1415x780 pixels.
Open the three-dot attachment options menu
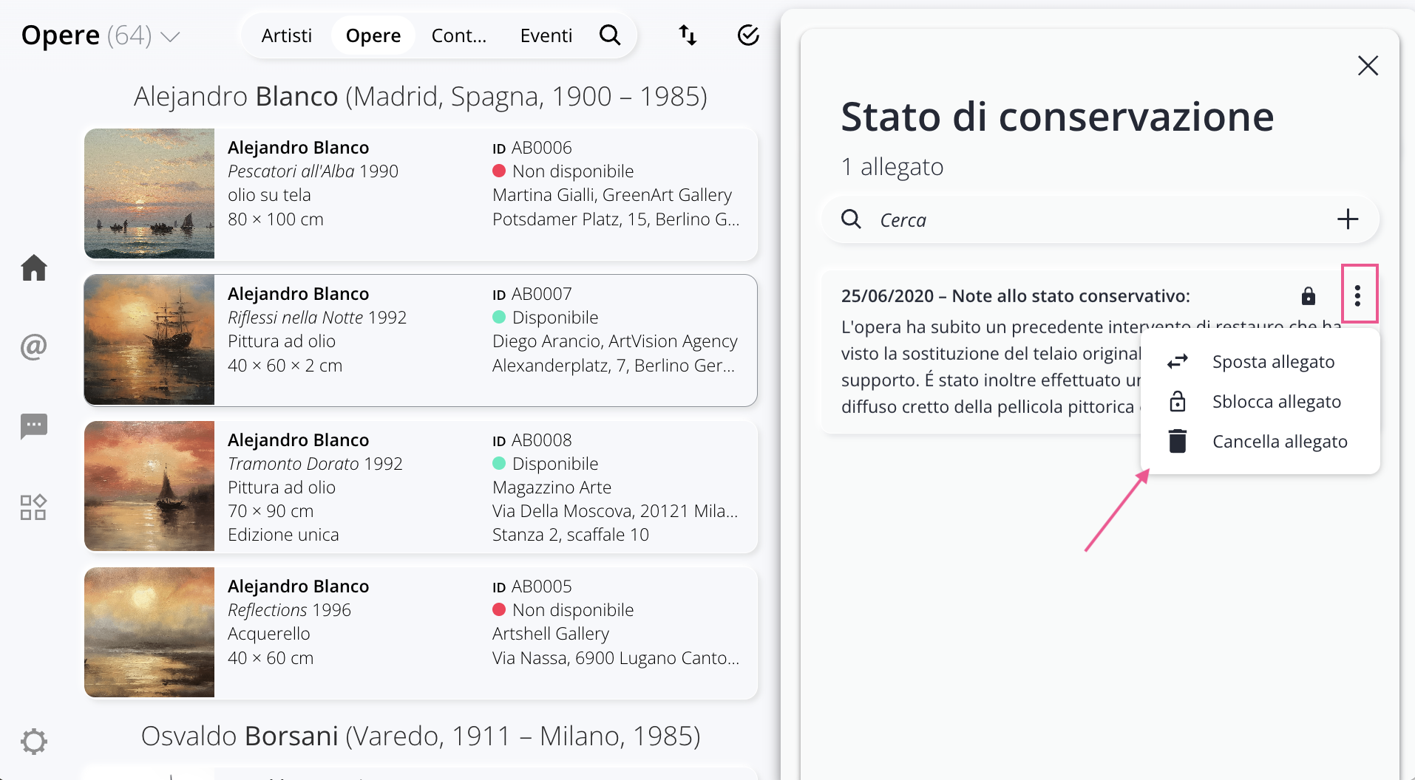[1357, 296]
